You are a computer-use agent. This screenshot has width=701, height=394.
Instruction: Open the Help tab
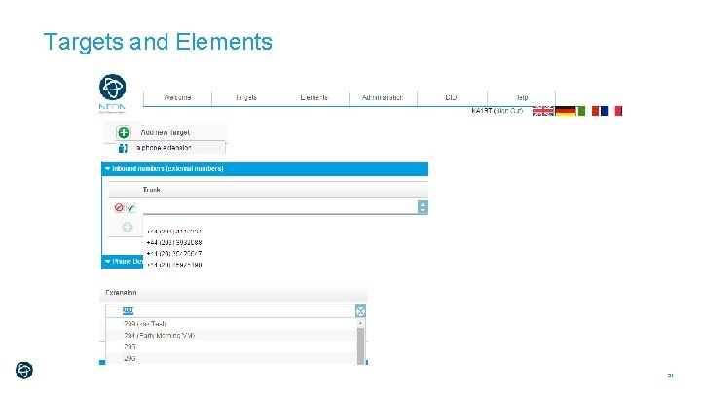coord(521,98)
